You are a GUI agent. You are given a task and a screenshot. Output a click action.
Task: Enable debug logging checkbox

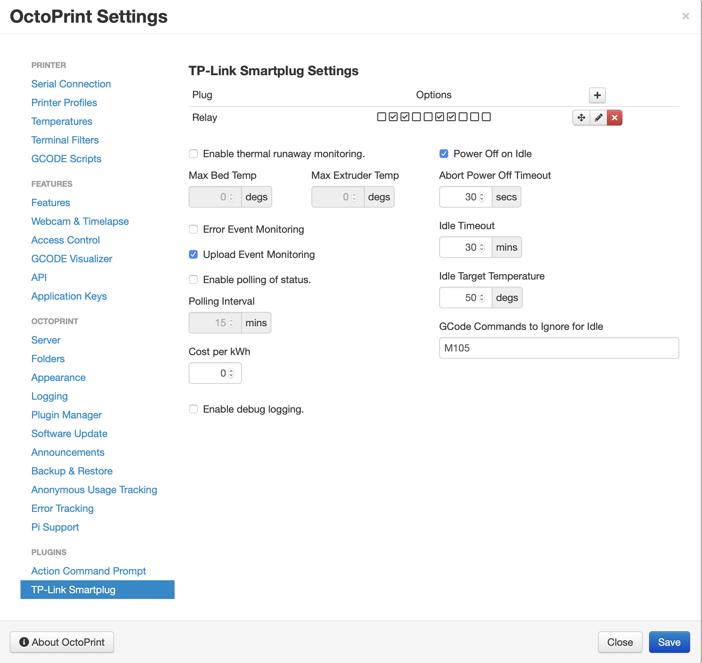[193, 409]
